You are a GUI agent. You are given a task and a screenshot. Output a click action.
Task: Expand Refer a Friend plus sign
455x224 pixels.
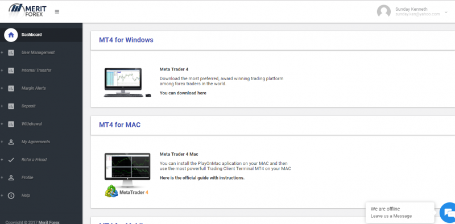click(2, 160)
